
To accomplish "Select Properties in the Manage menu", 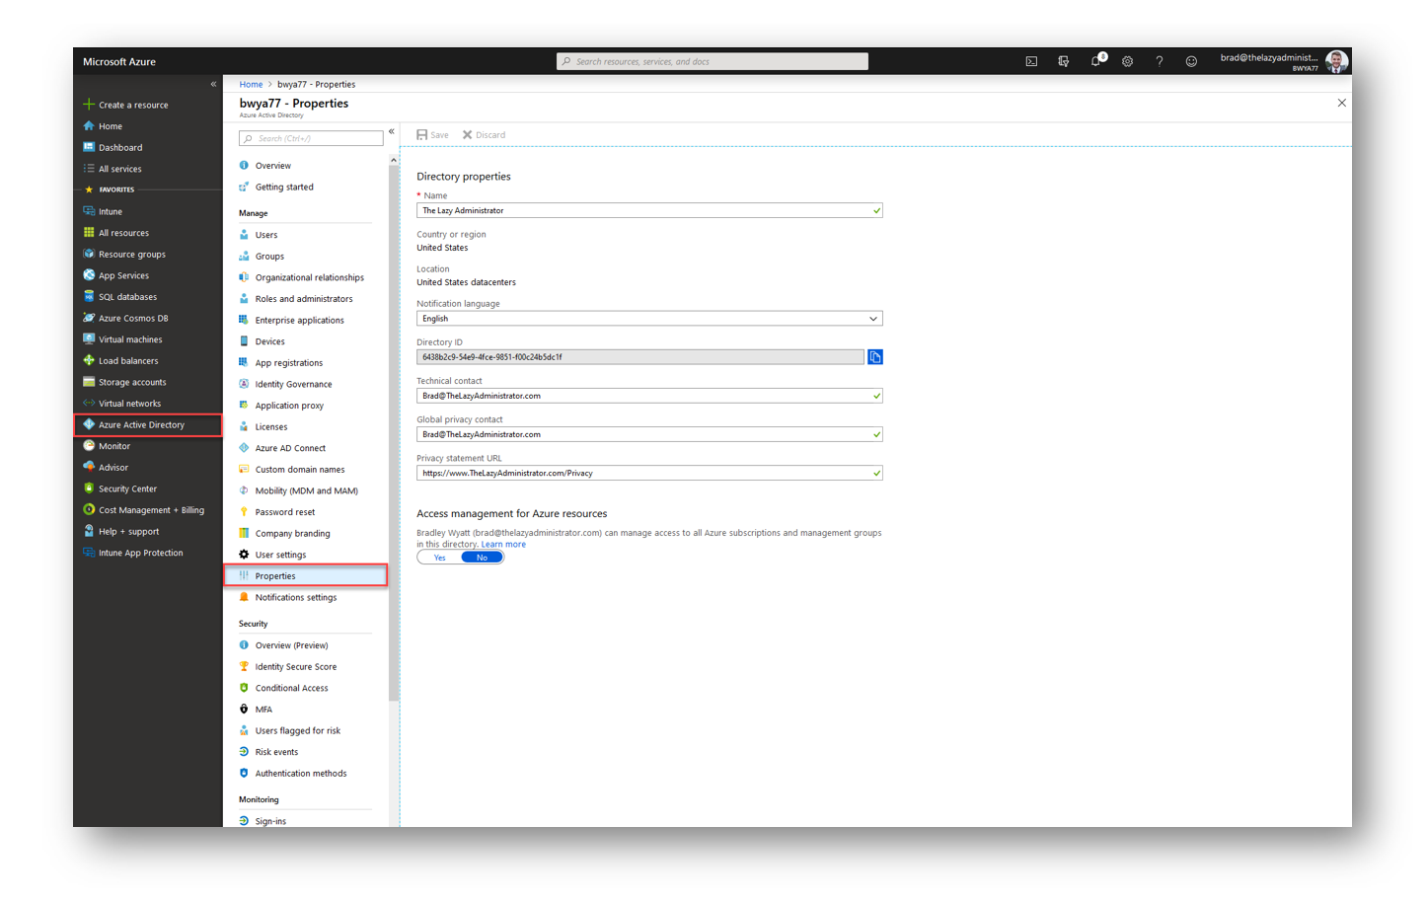I will pos(306,575).
